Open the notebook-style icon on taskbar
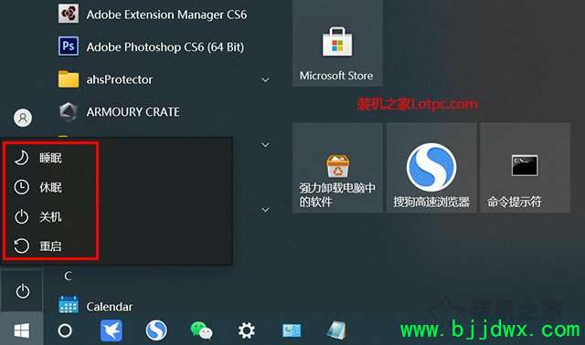 point(337,330)
